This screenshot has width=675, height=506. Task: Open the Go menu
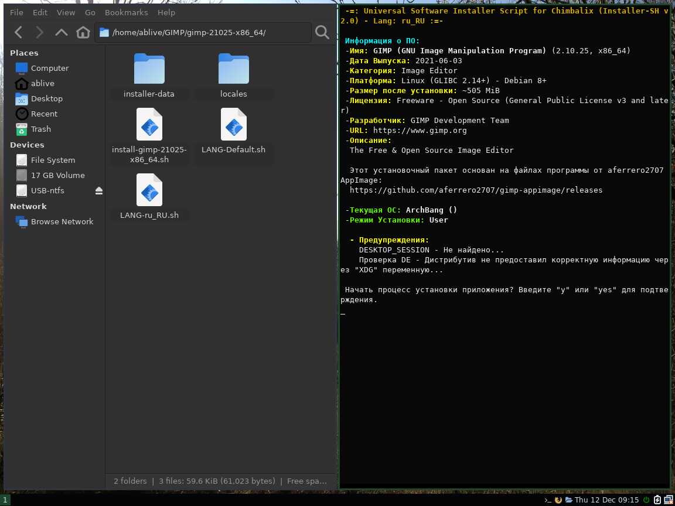[90, 12]
